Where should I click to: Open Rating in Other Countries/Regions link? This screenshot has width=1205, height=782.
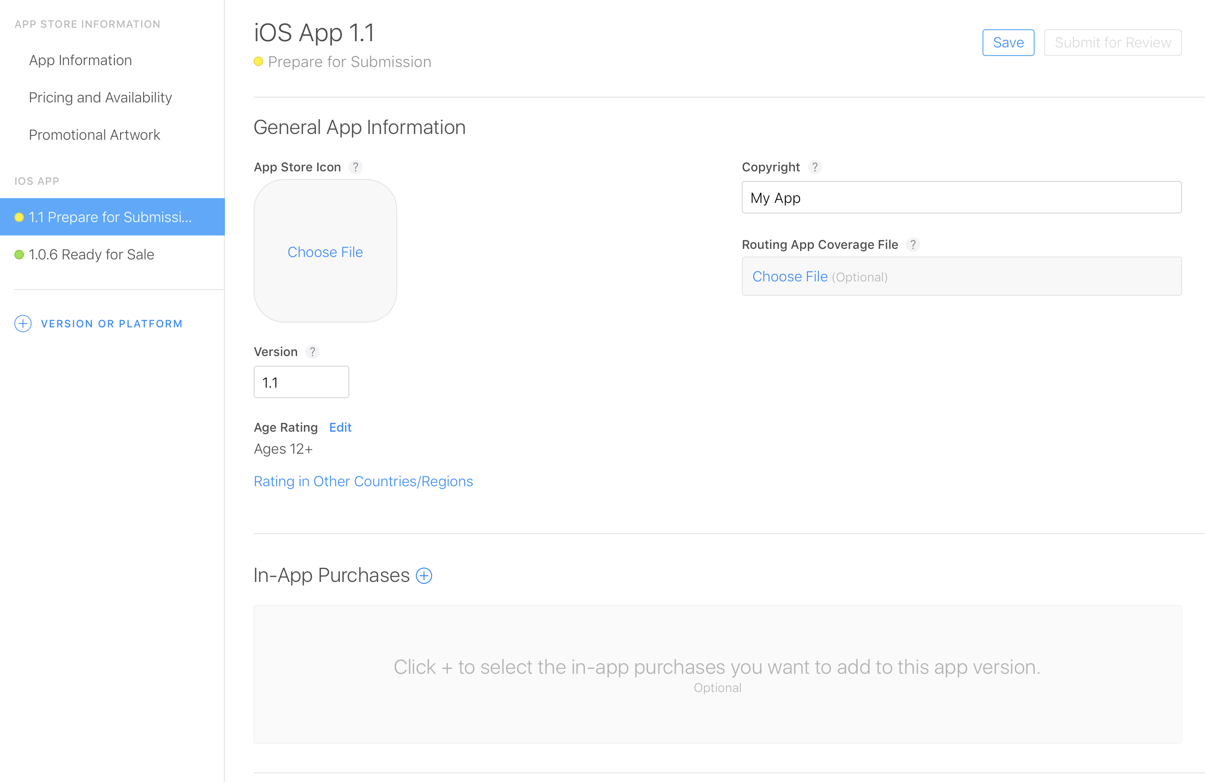pyautogui.click(x=363, y=481)
